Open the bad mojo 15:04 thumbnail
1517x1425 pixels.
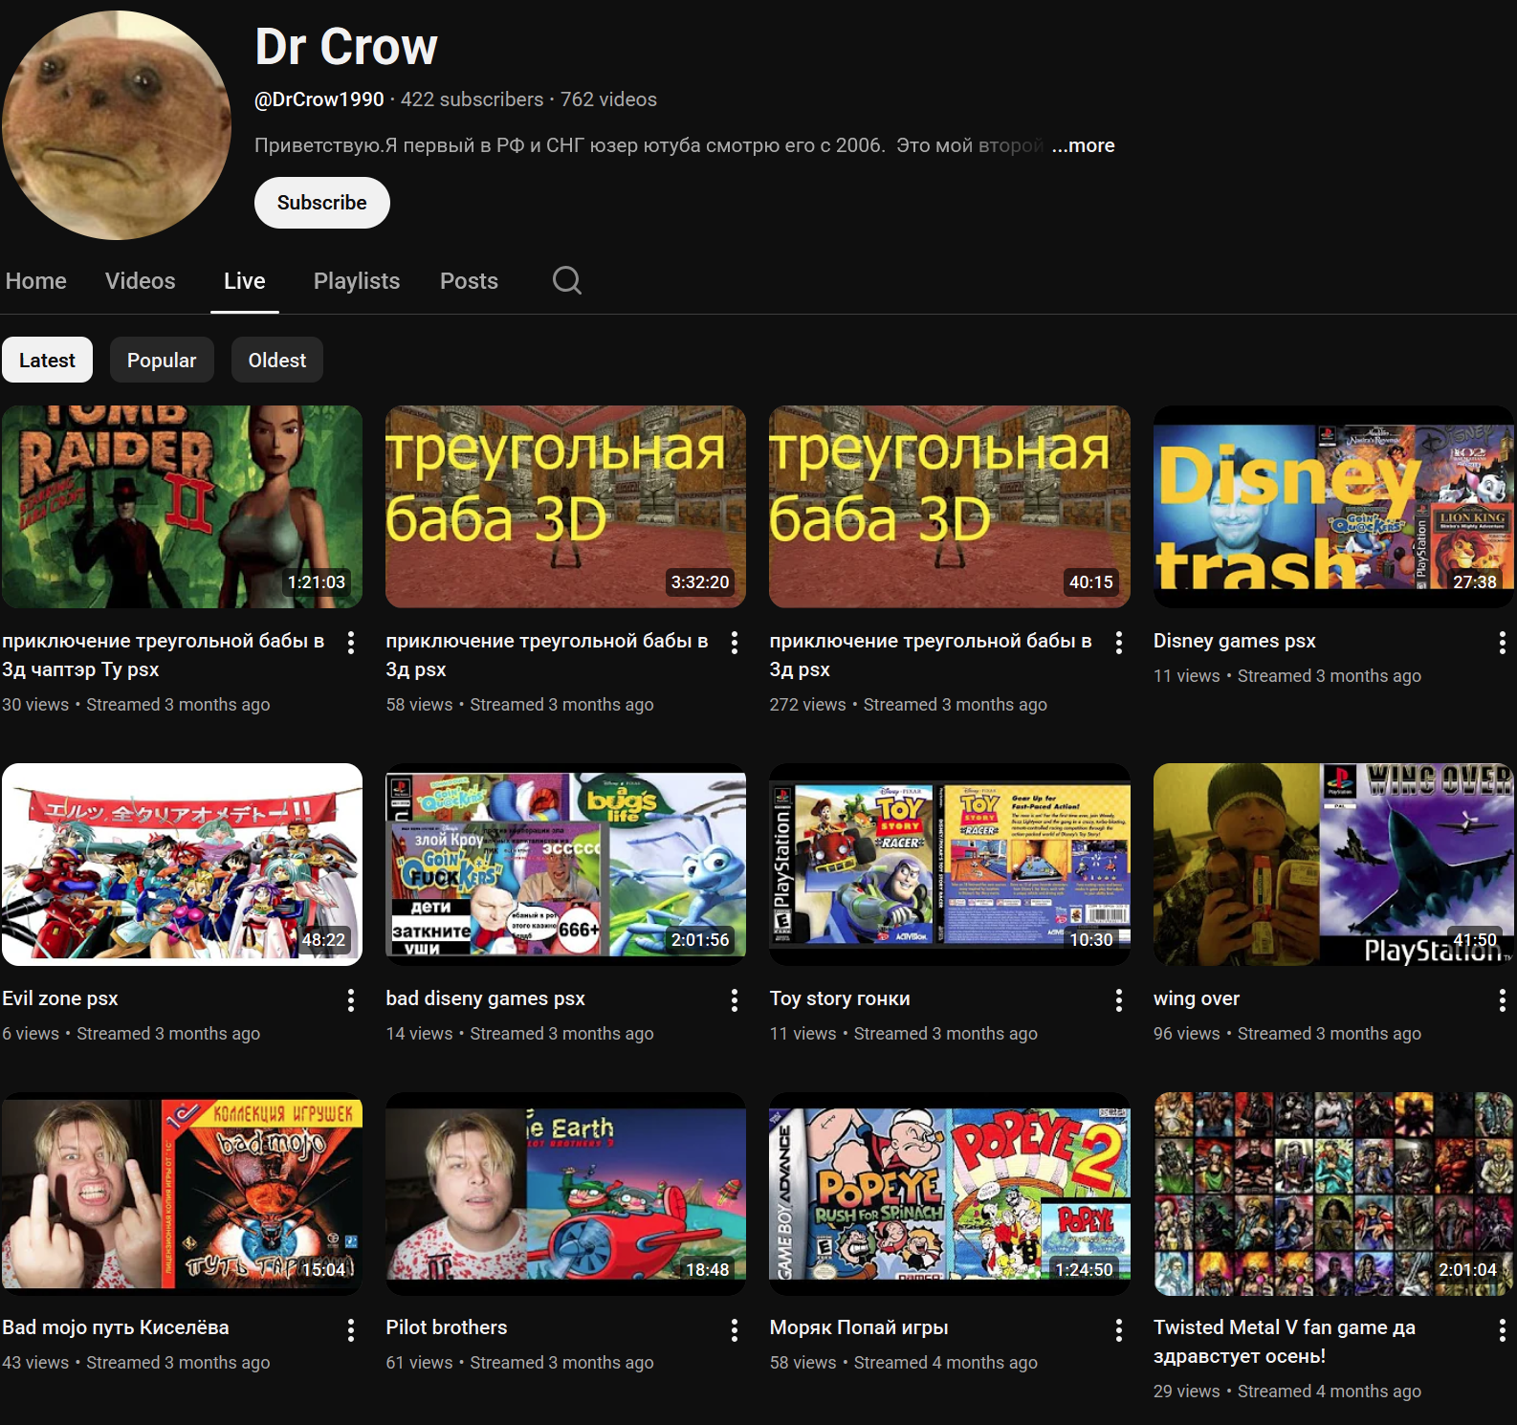tap(182, 1194)
